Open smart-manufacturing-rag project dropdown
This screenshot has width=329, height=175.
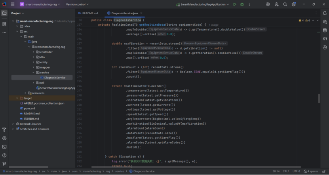tap(40, 4)
